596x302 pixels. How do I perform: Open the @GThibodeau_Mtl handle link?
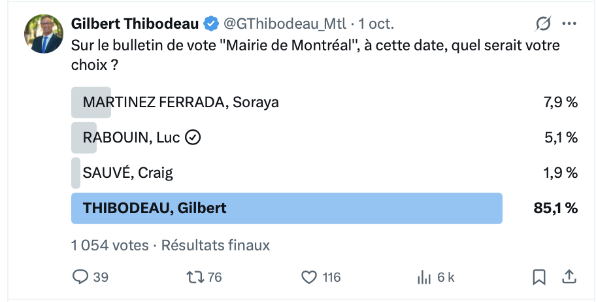click(x=285, y=24)
